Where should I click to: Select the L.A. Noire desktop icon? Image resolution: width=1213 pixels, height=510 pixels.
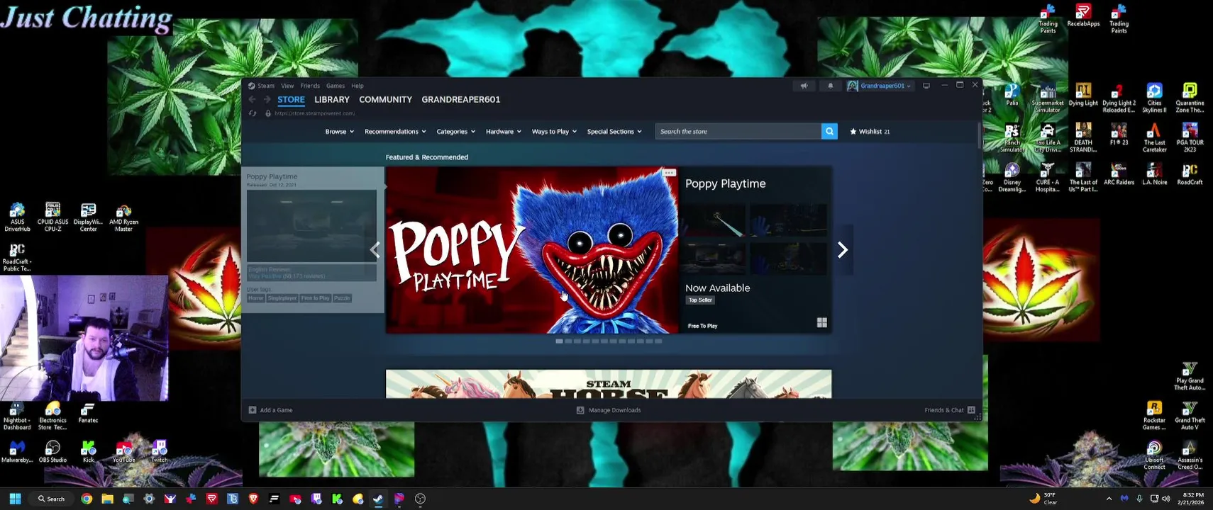pos(1154,174)
